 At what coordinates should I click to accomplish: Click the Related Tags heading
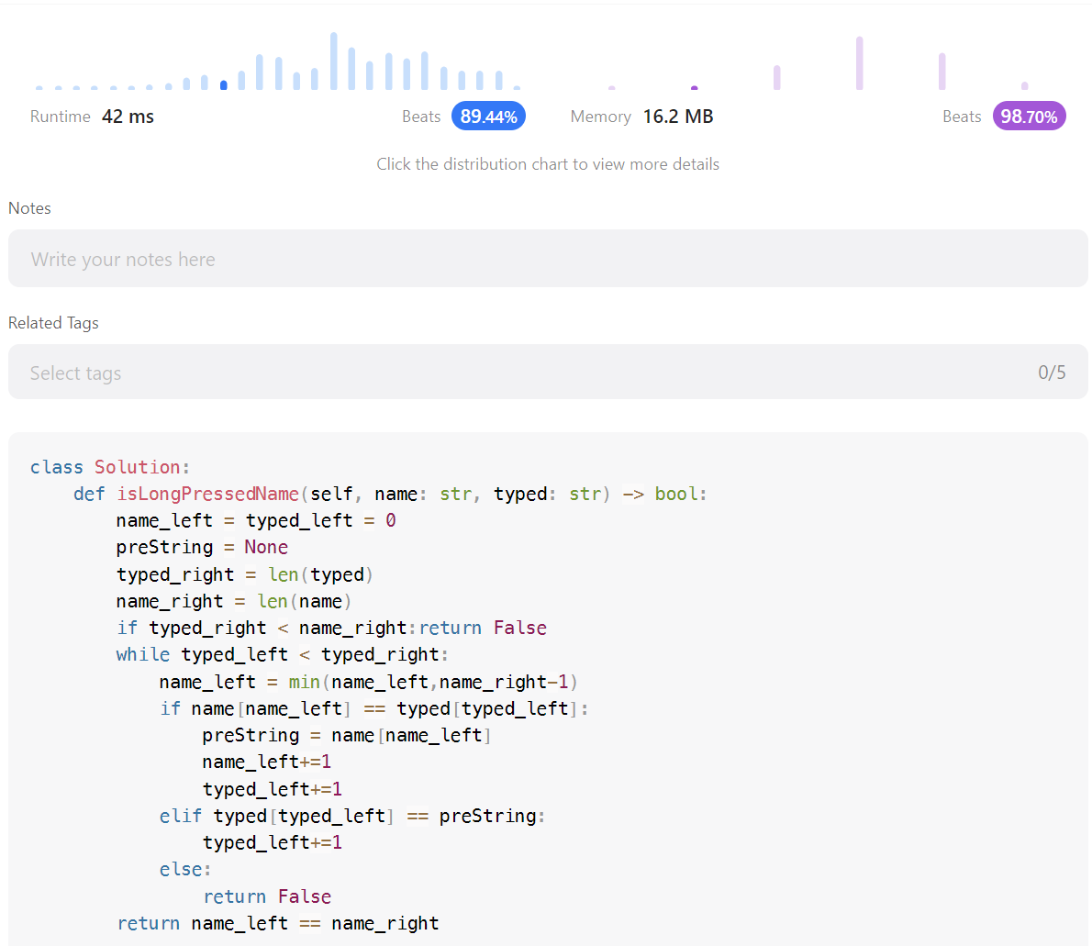point(53,322)
